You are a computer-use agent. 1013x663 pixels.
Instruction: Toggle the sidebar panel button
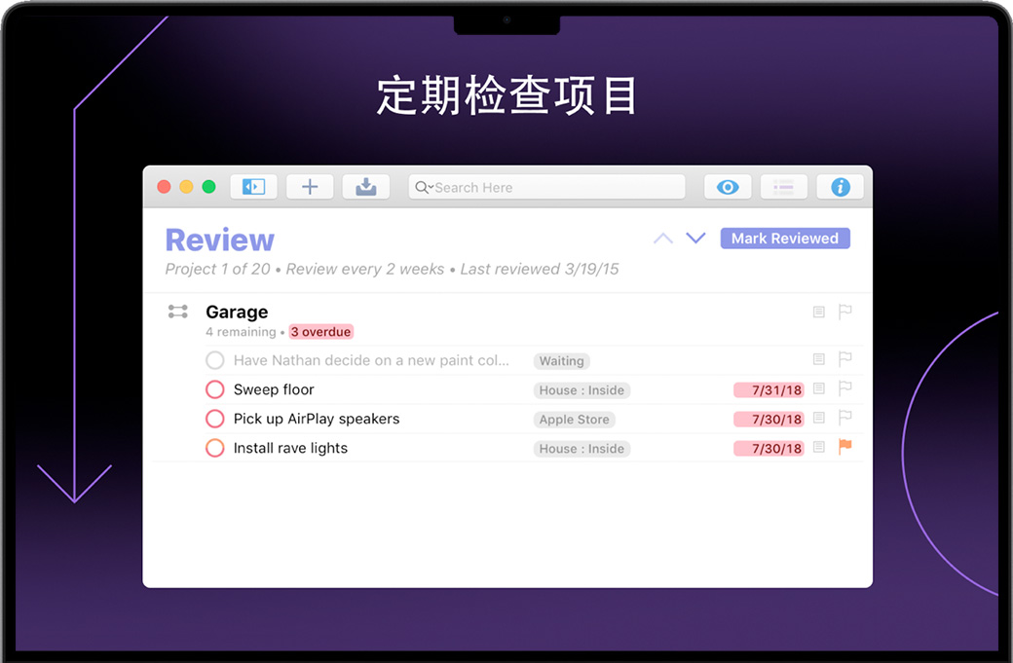[x=253, y=187]
